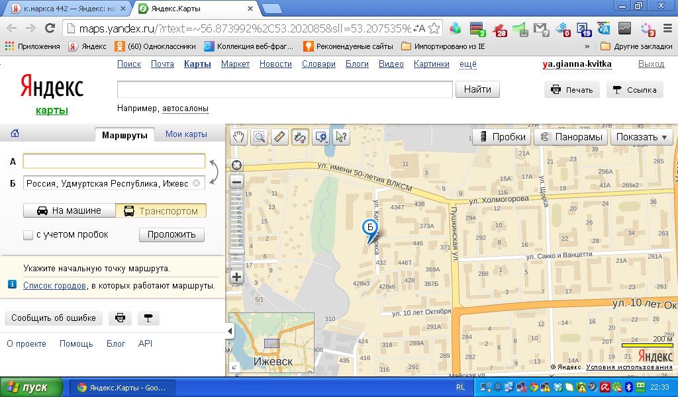678x397 pixels.
Task: Open the 'Другие закладки' bookmarks folder
Action: pos(636,46)
